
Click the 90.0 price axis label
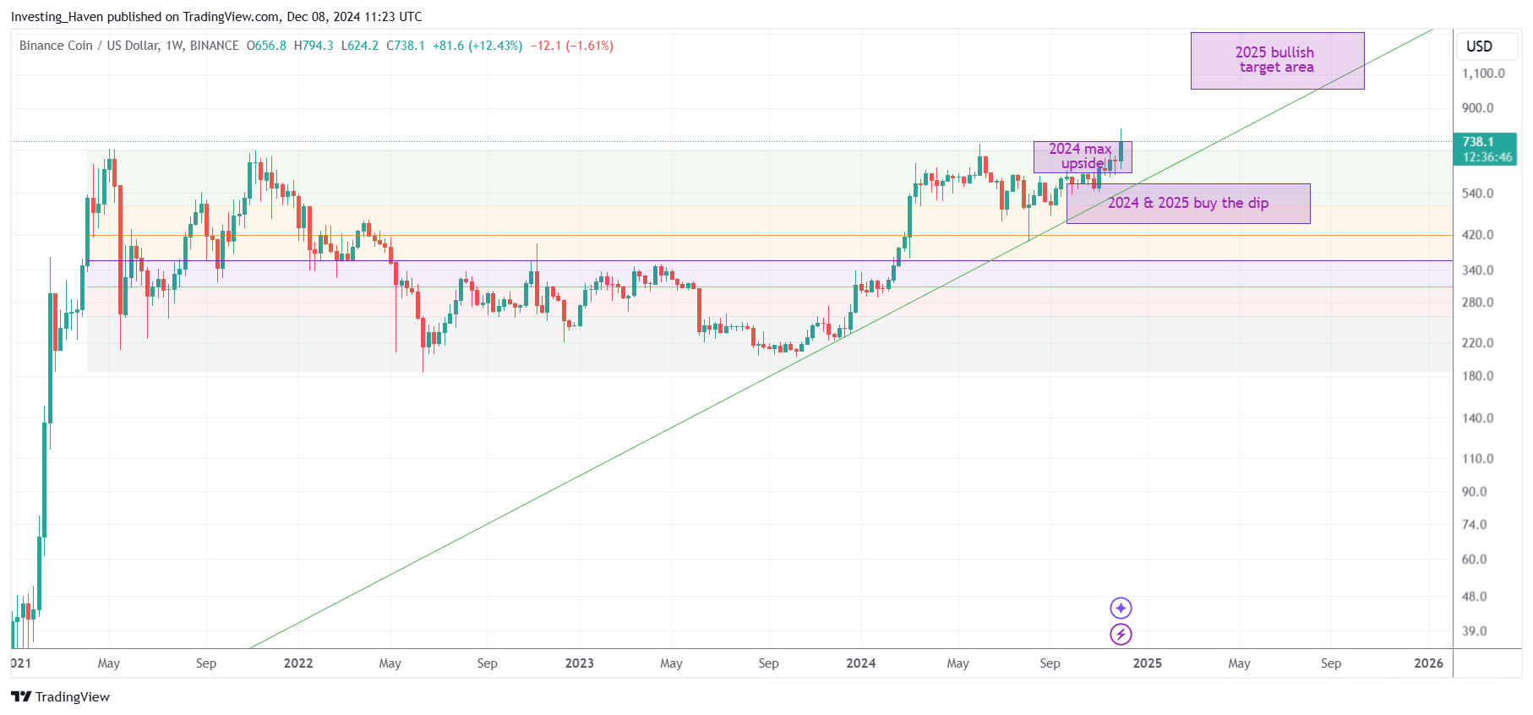click(1474, 492)
